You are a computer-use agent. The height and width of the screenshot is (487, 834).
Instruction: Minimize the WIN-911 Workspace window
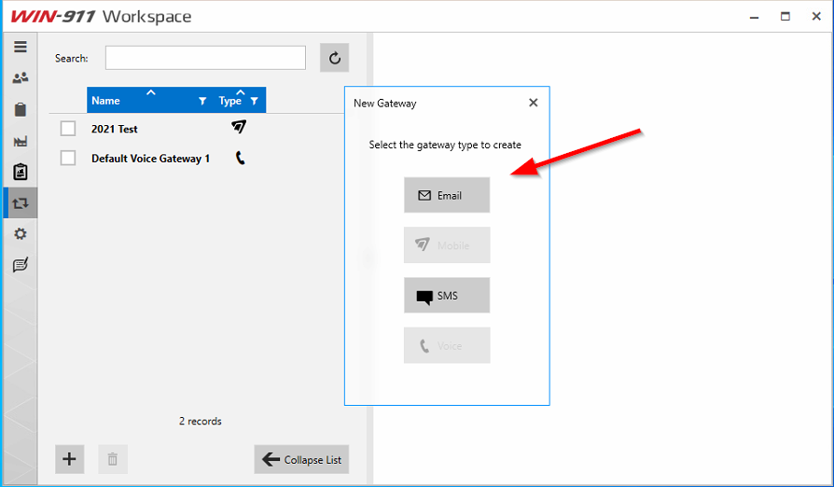point(754,18)
